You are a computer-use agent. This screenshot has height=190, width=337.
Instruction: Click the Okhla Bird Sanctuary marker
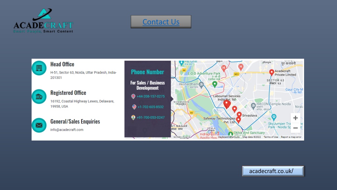231,134
